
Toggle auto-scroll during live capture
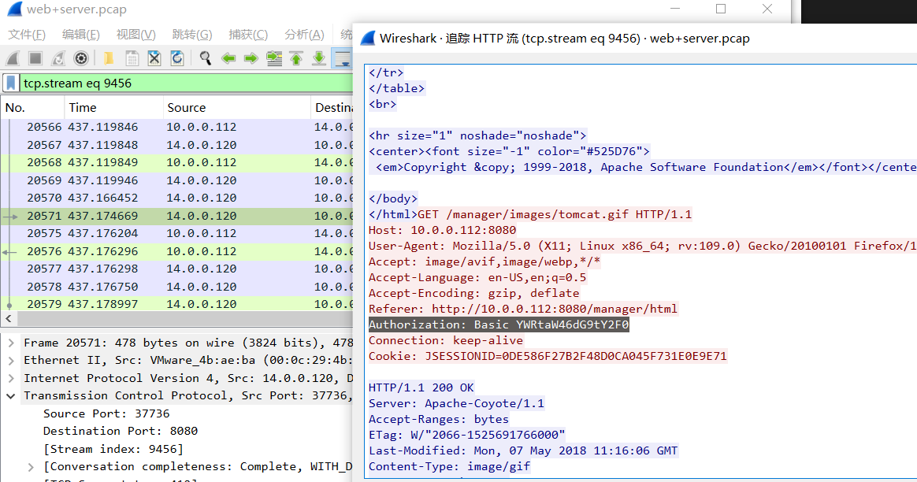click(x=342, y=58)
